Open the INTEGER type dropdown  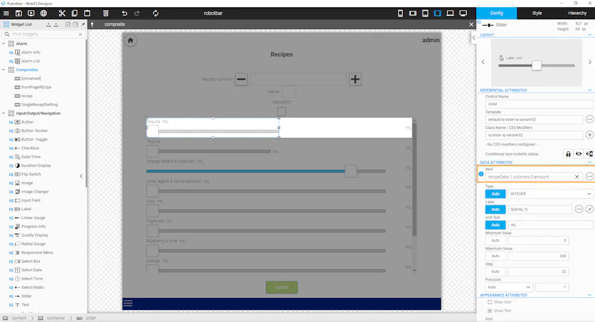550,194
